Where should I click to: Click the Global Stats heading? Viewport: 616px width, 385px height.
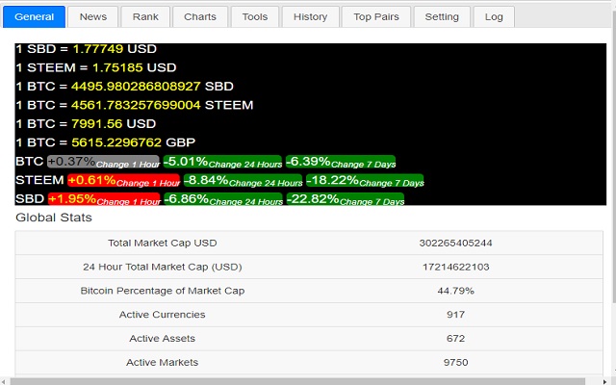pyautogui.click(x=54, y=218)
